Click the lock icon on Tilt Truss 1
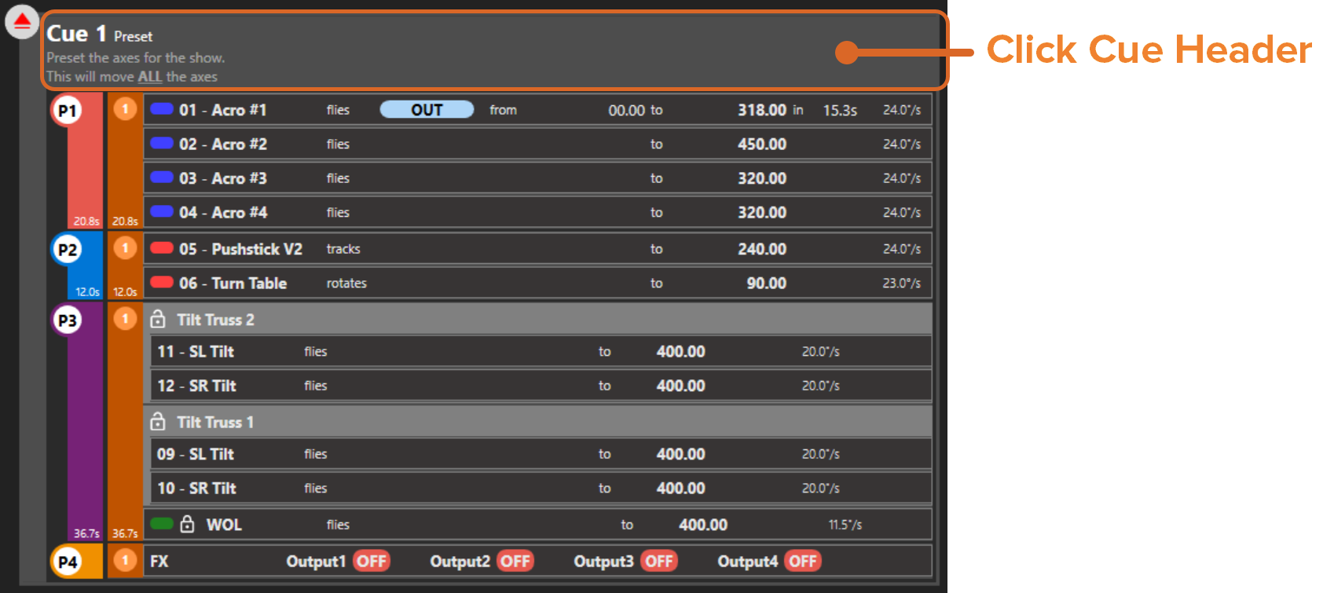This screenshot has height=593, width=1323. [x=158, y=421]
